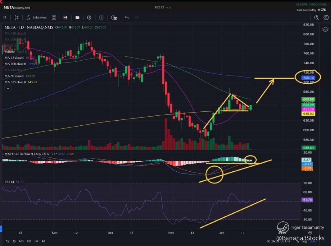Viewport: 331px width, 246px height.
Task: Click the -0.42 MACD line label
Action: coord(307,164)
